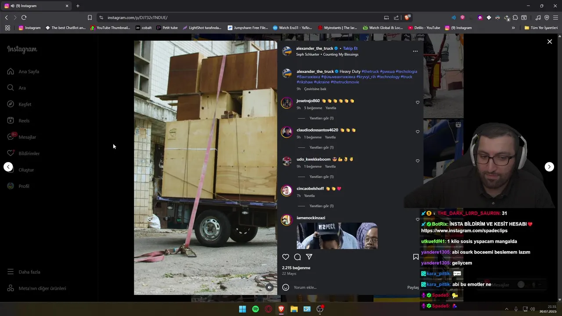Screen dimensions: 562x316
Task: Open File Explorer from taskbar
Action: (x=294, y=309)
